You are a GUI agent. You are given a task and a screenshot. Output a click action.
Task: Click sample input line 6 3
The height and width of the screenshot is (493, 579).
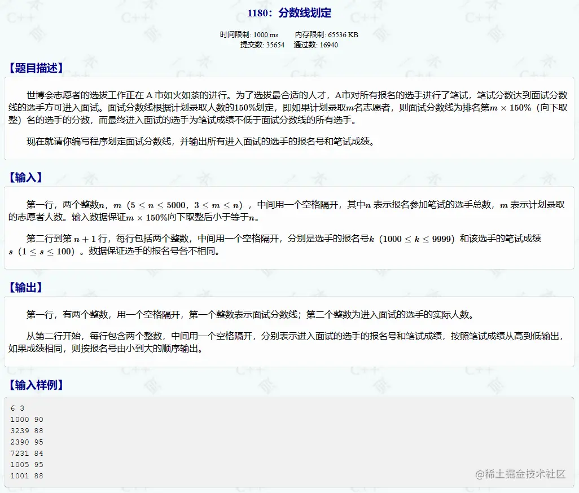(x=17, y=408)
